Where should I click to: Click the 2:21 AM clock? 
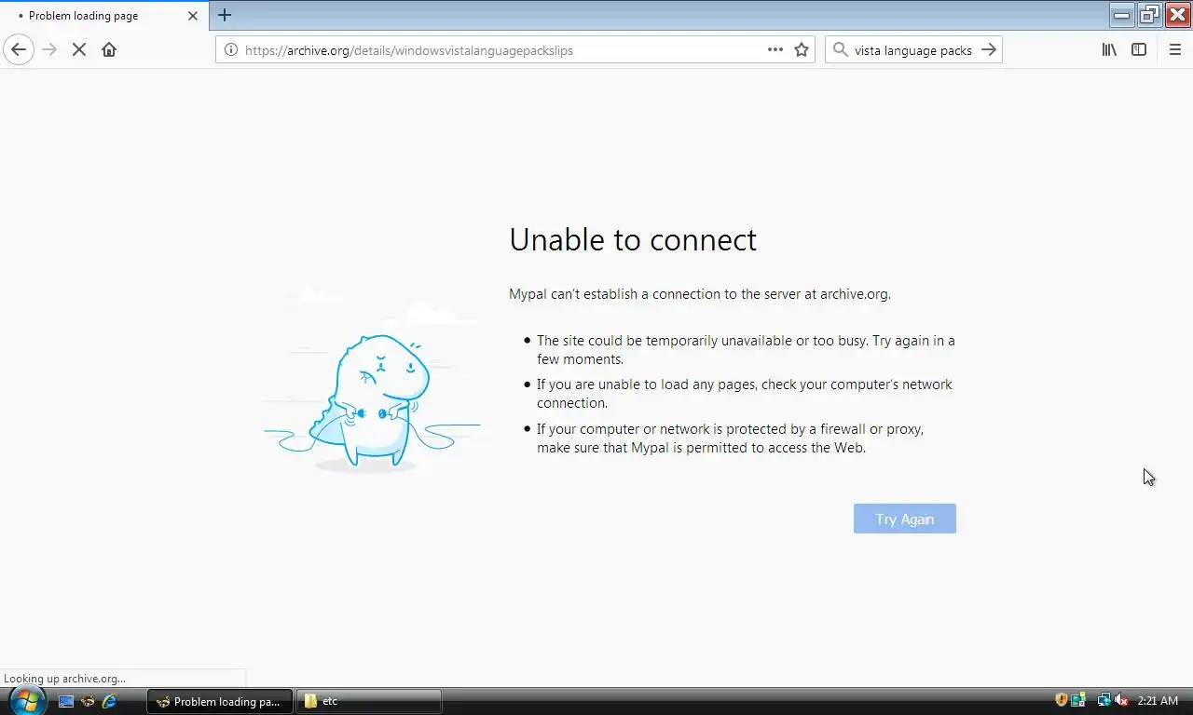pos(1158,701)
